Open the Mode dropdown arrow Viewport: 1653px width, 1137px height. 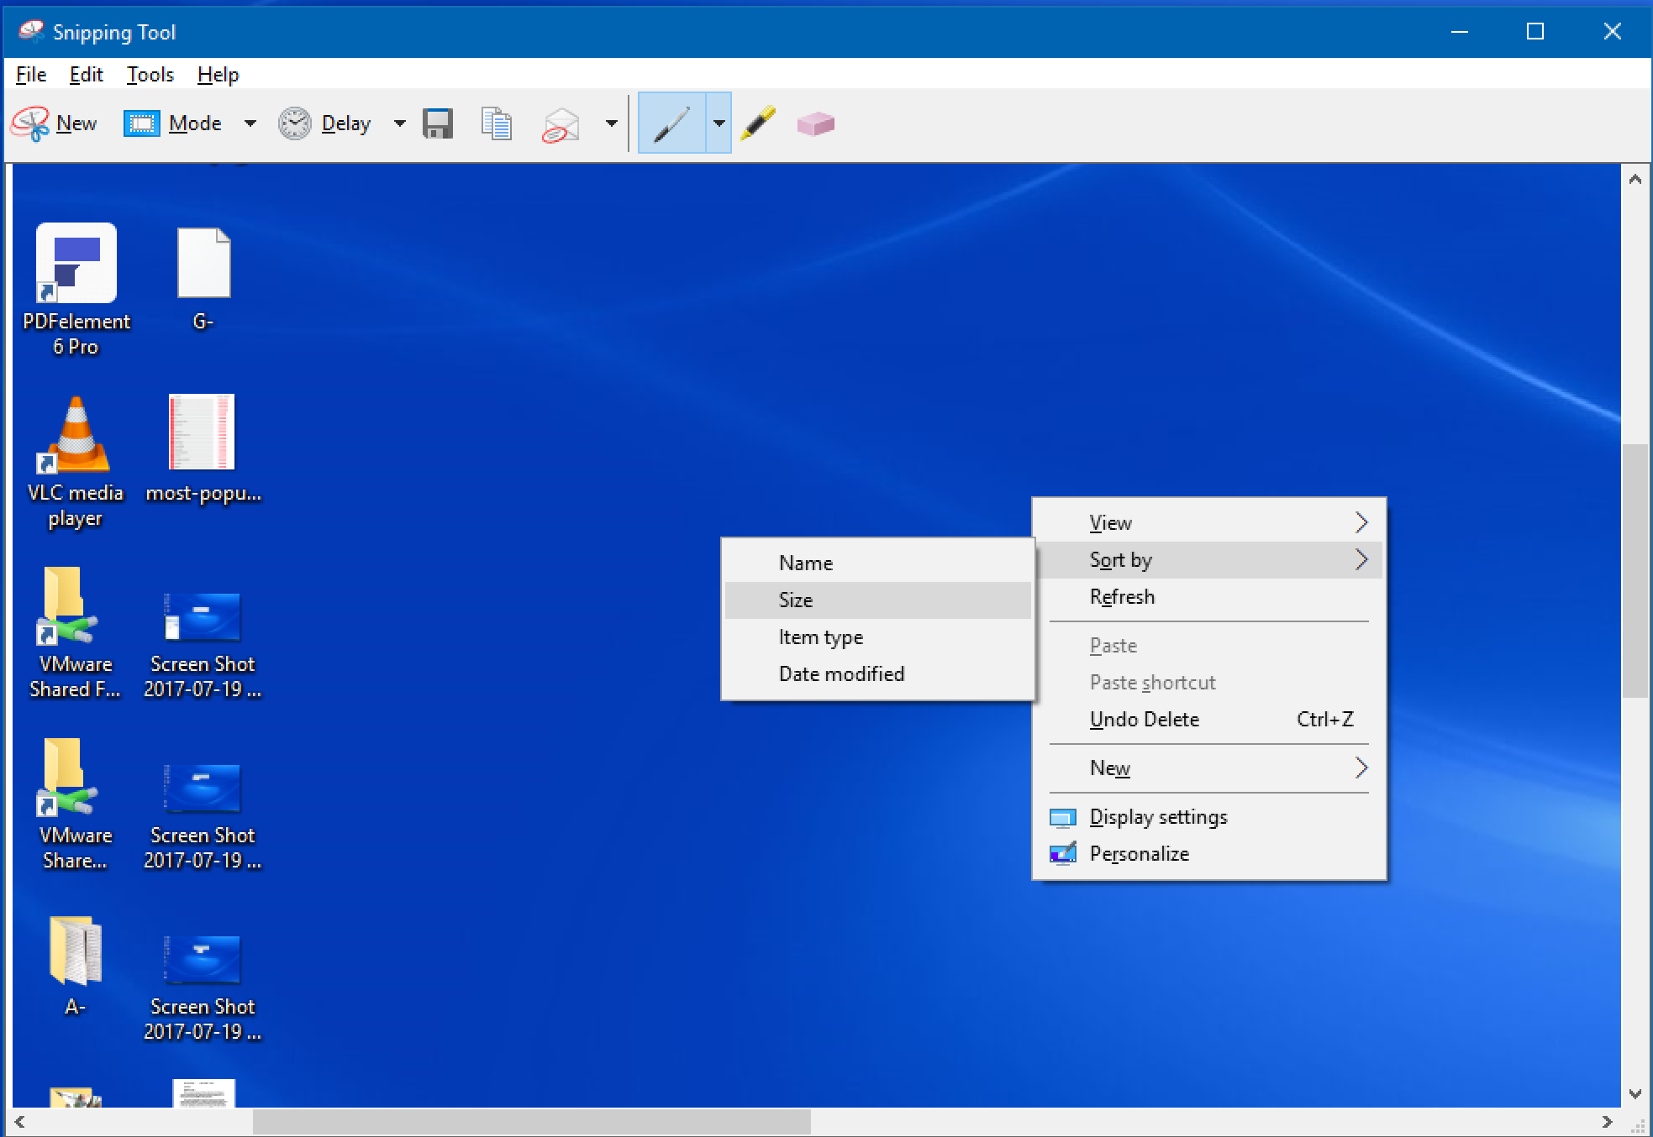click(x=249, y=123)
